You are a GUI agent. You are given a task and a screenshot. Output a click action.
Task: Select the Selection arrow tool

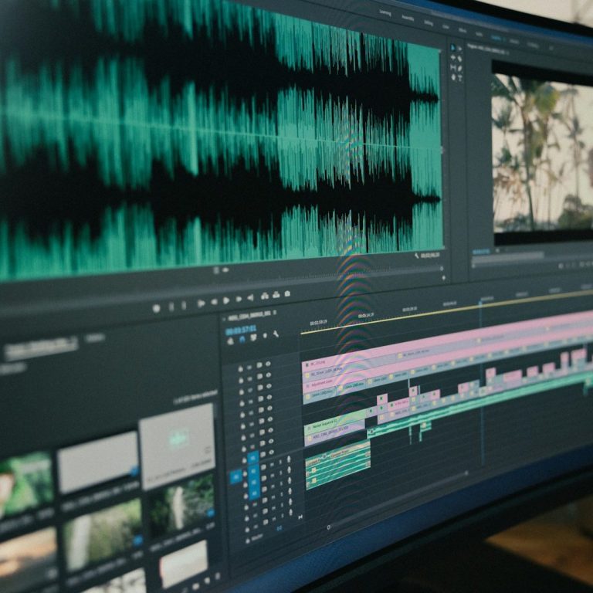452,47
